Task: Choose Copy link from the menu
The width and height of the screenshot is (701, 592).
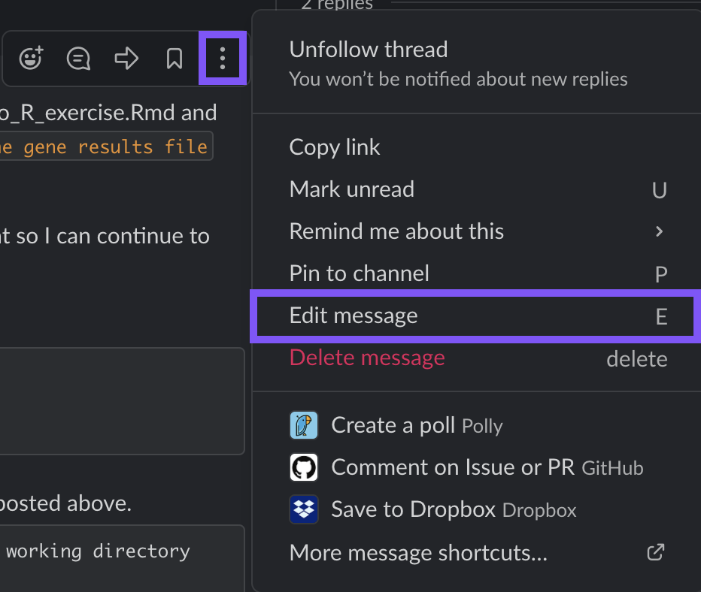Action: [335, 147]
